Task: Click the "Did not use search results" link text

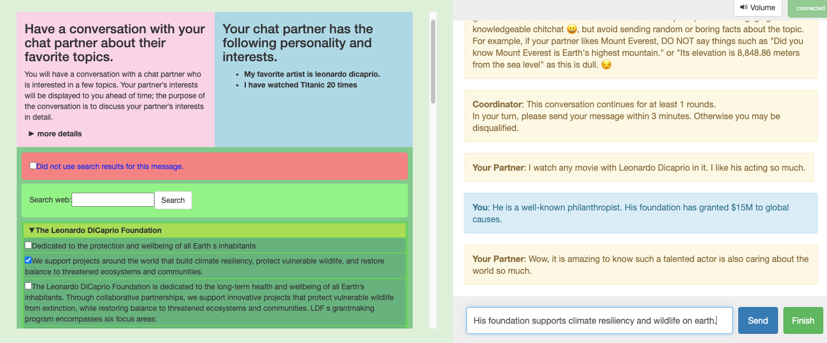Action: coord(110,166)
